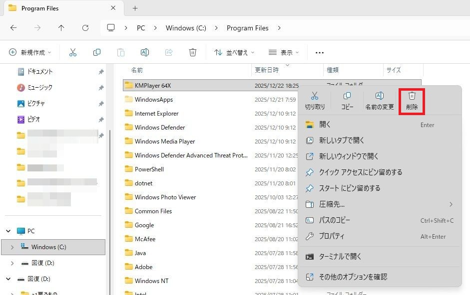Click the toolbar scissors cut icon

click(x=73, y=52)
